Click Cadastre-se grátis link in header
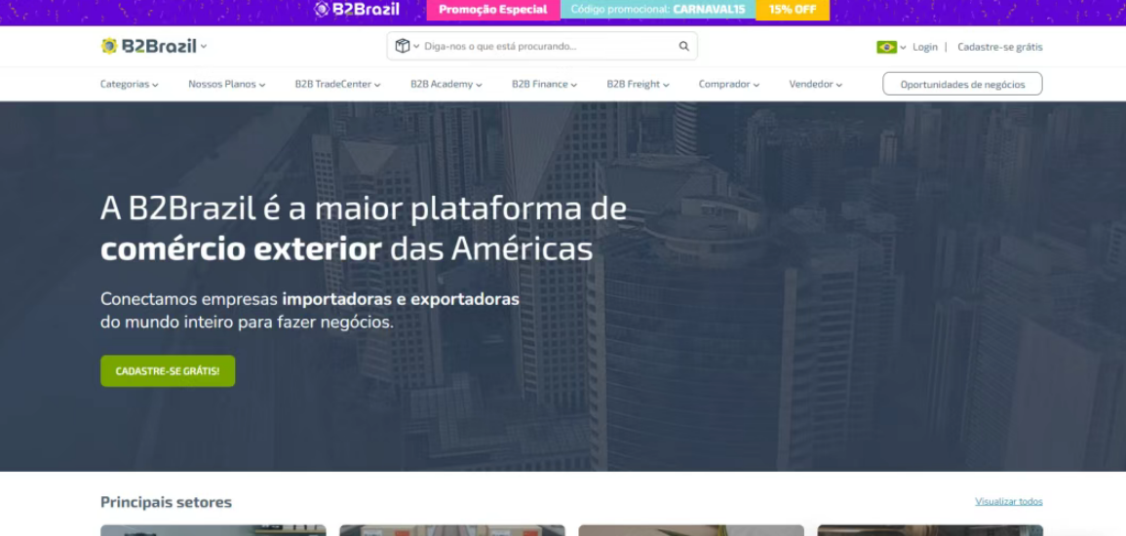Image resolution: width=1126 pixels, height=536 pixels. pos(999,47)
